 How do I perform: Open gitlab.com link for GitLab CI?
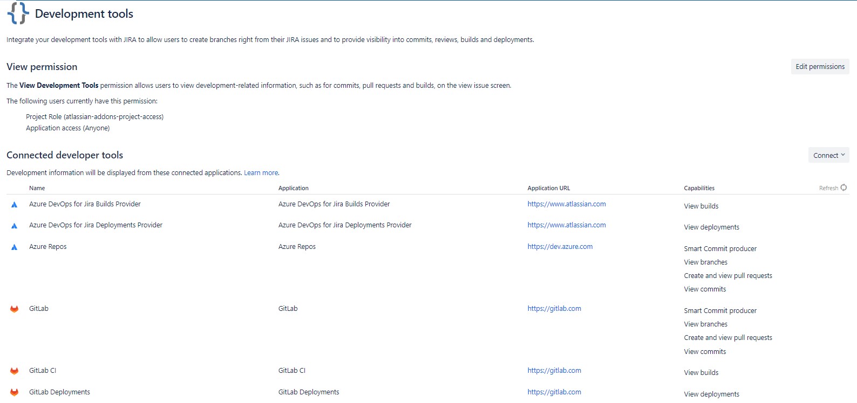[x=554, y=371]
